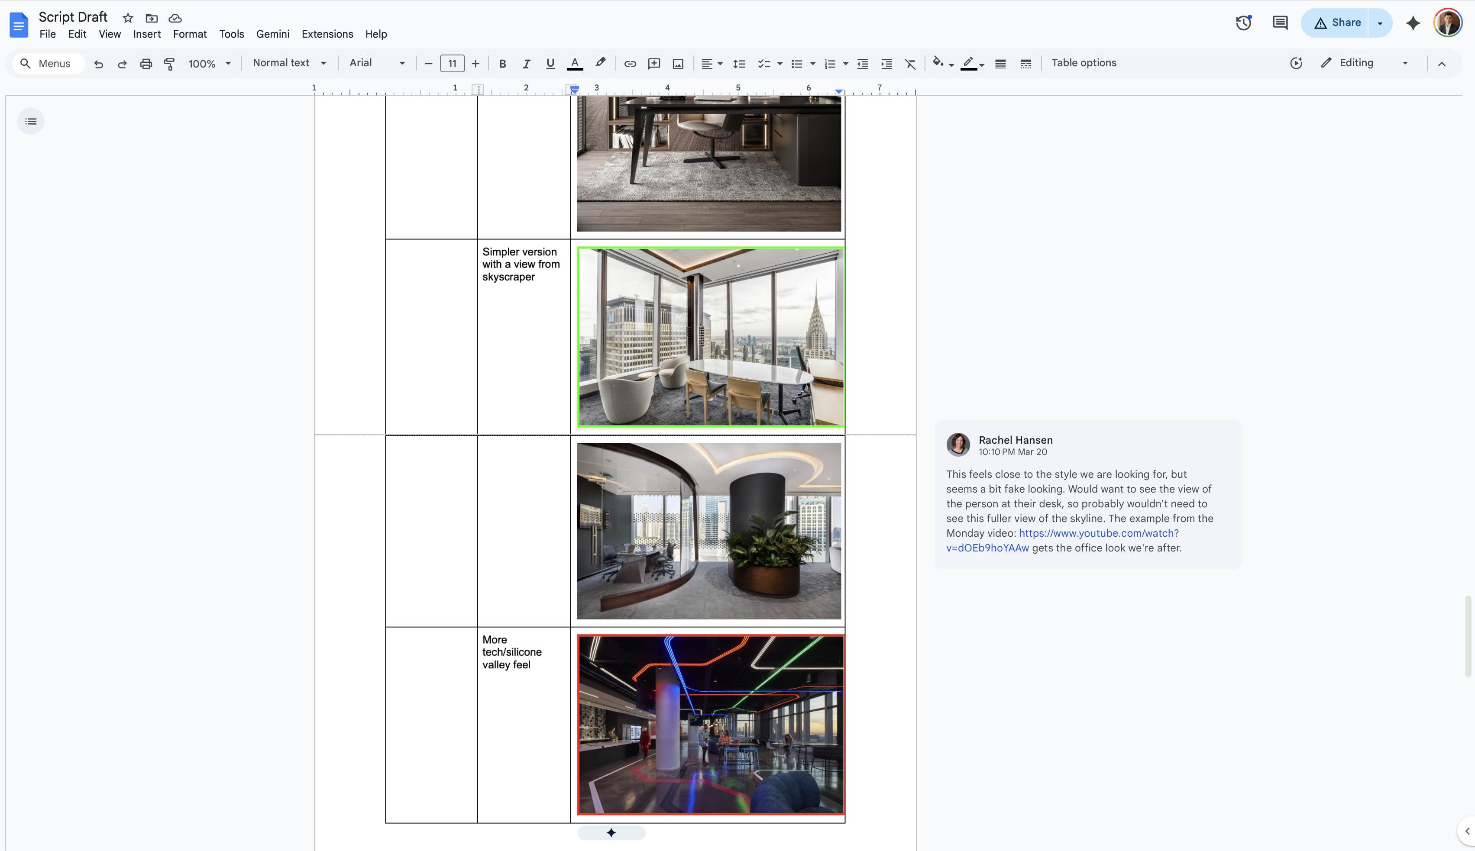
Task: Toggle italic formatting
Action: pyautogui.click(x=526, y=64)
